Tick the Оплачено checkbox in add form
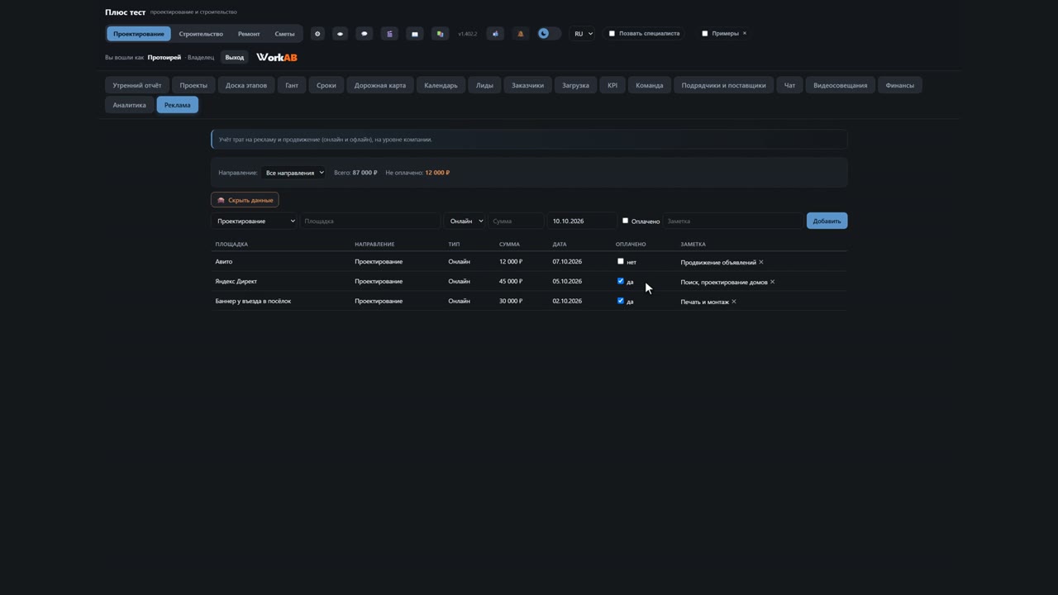 click(x=625, y=221)
